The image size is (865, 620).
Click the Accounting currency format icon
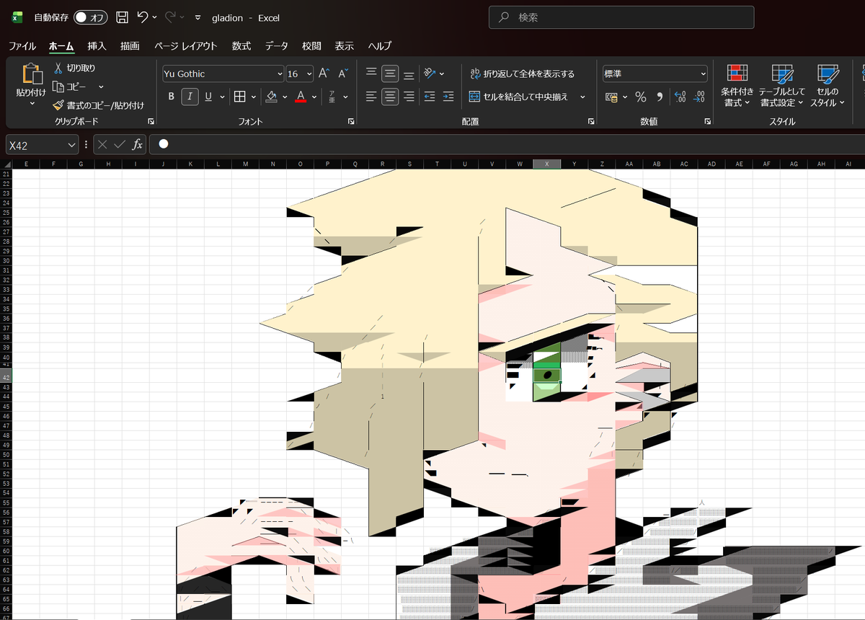pyautogui.click(x=612, y=97)
